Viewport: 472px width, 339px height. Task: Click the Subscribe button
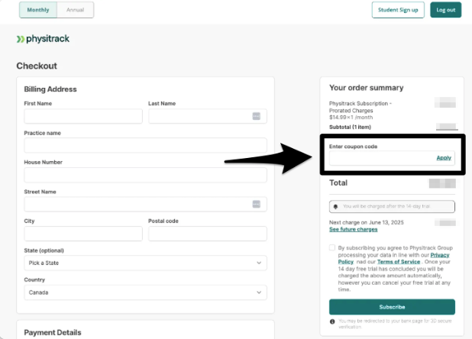(392, 307)
